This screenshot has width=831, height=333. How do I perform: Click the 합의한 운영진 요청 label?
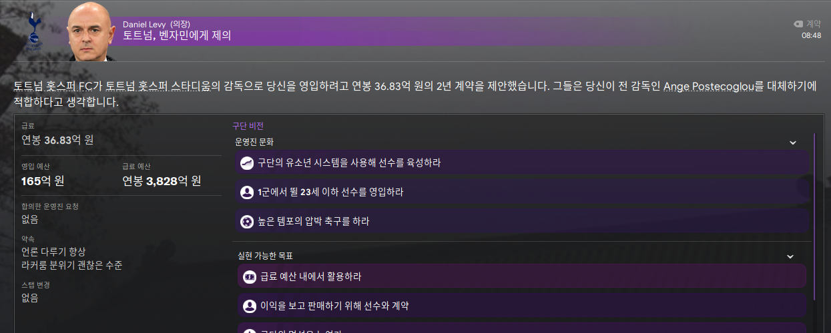(x=49, y=207)
